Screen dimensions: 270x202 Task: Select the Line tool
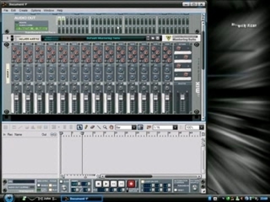99,127
